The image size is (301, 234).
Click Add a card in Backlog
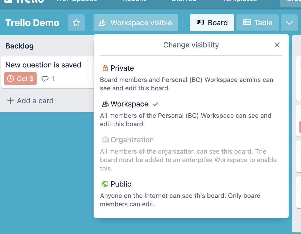tap(30, 101)
